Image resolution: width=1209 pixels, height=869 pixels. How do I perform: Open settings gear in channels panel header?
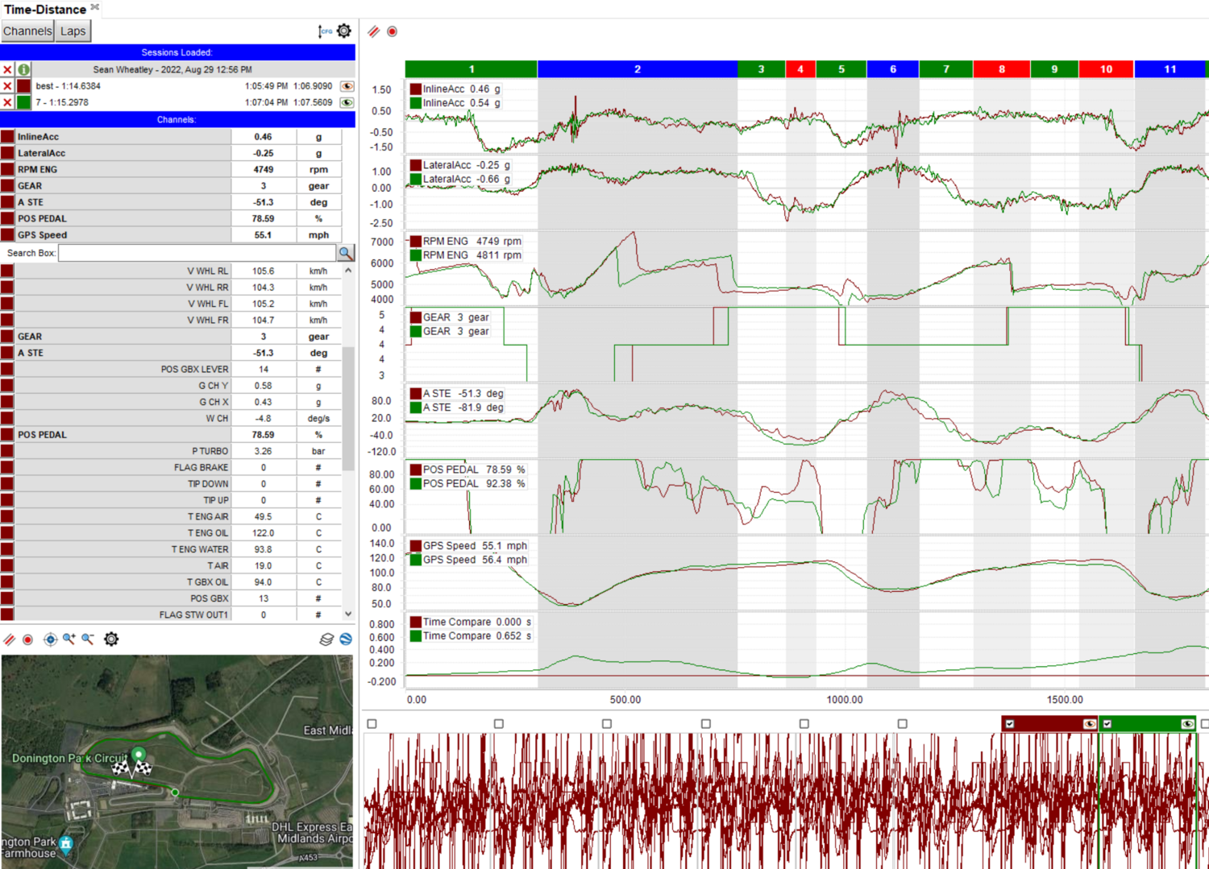[344, 31]
